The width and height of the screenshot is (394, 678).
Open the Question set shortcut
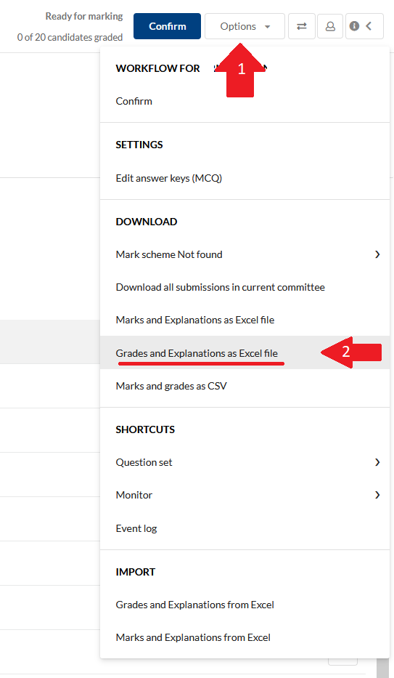tap(144, 462)
